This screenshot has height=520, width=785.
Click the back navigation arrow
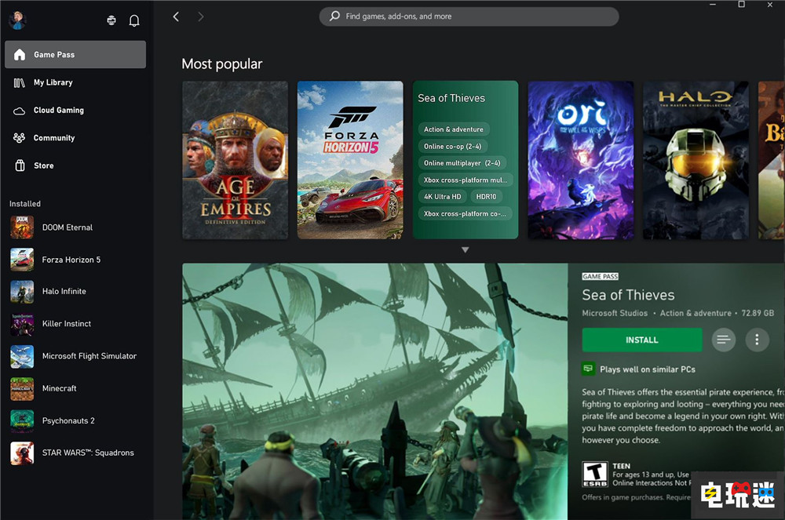tap(176, 16)
